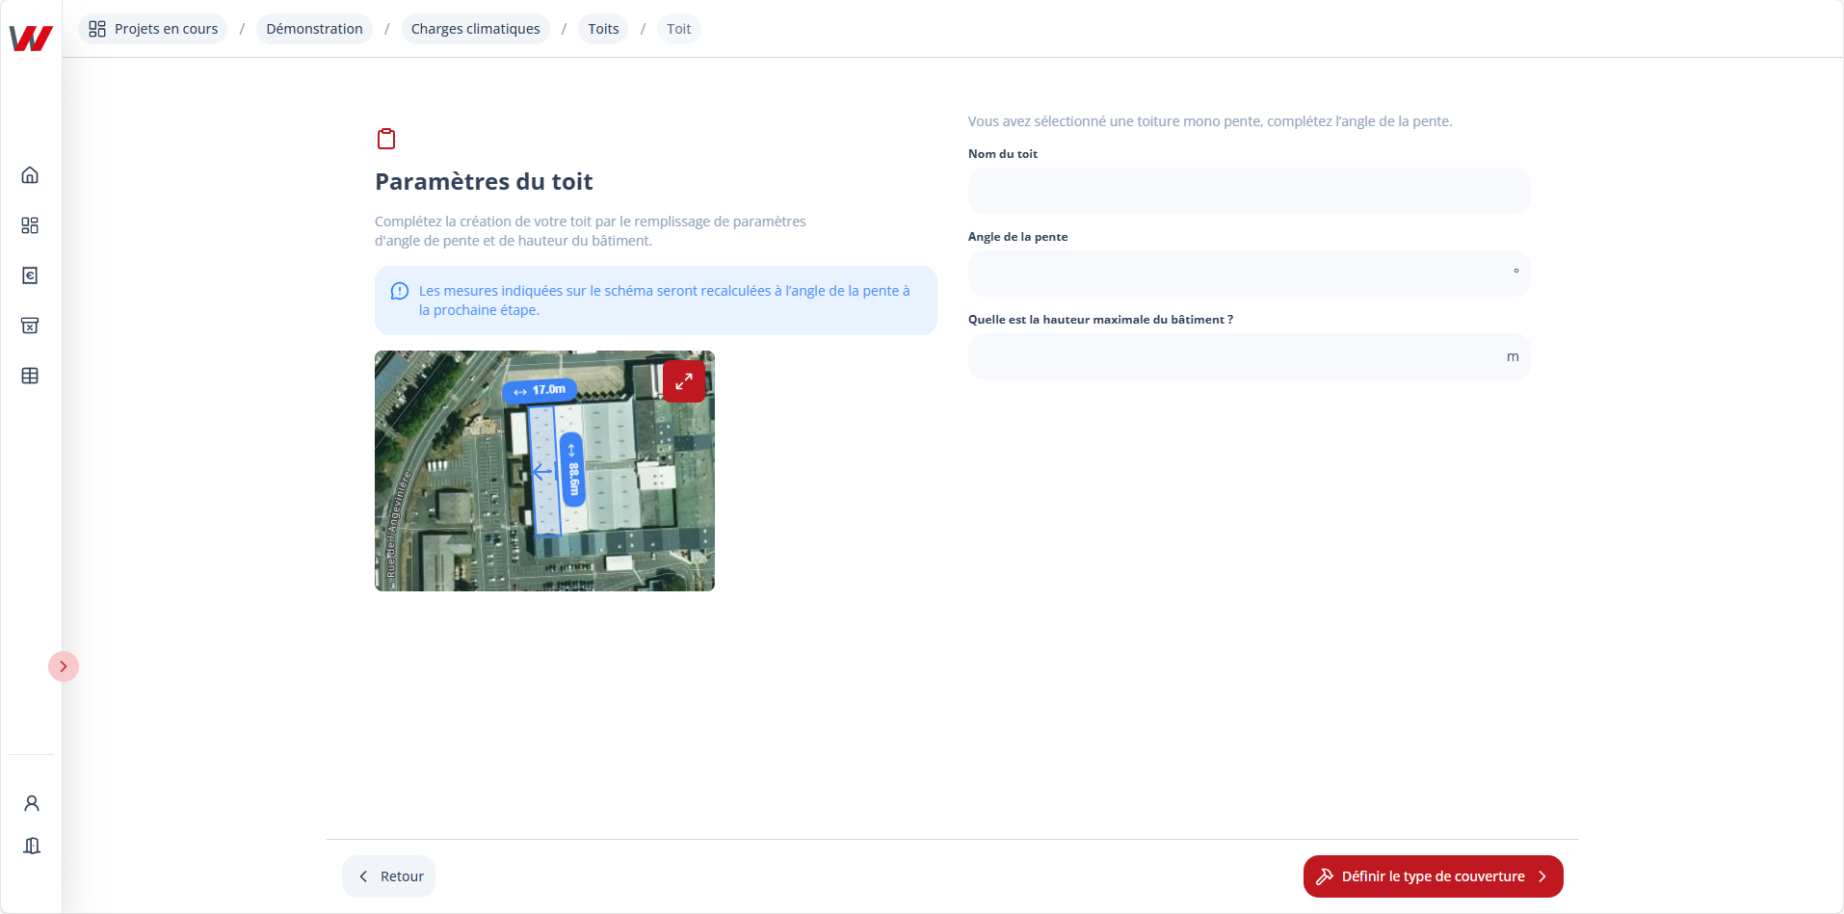Focus the Angle de la pente field

[x=1239, y=274]
